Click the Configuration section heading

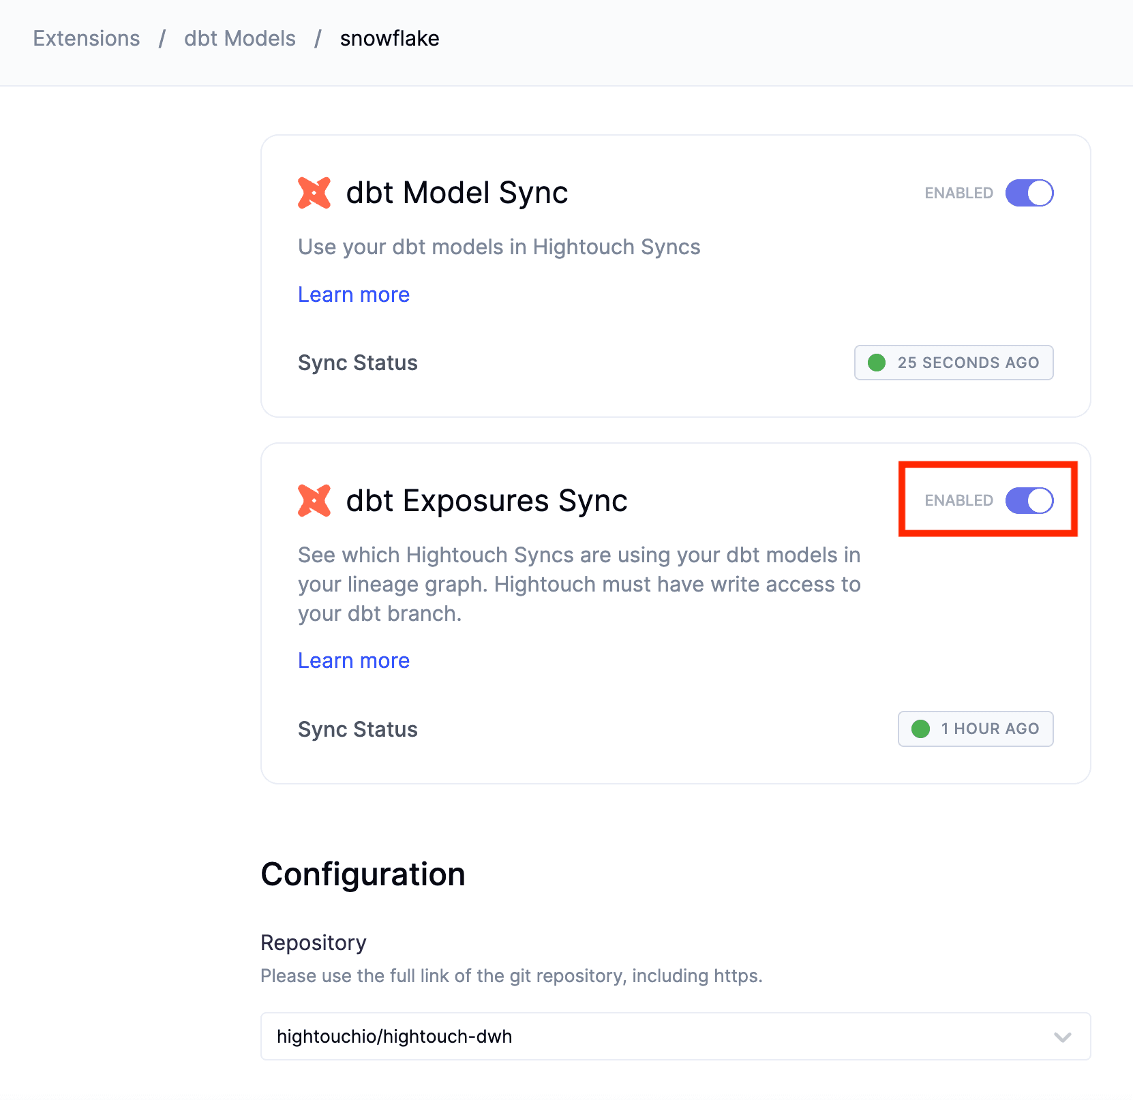(363, 874)
